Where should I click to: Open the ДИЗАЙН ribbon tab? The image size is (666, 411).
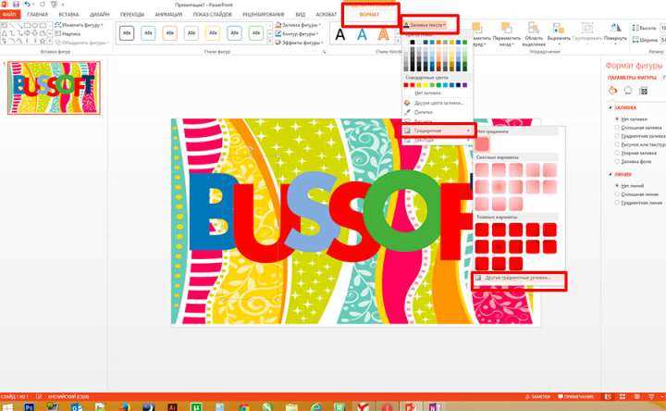tap(99, 15)
